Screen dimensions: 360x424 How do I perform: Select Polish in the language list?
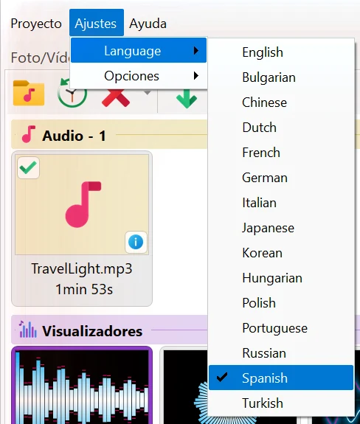point(281,303)
